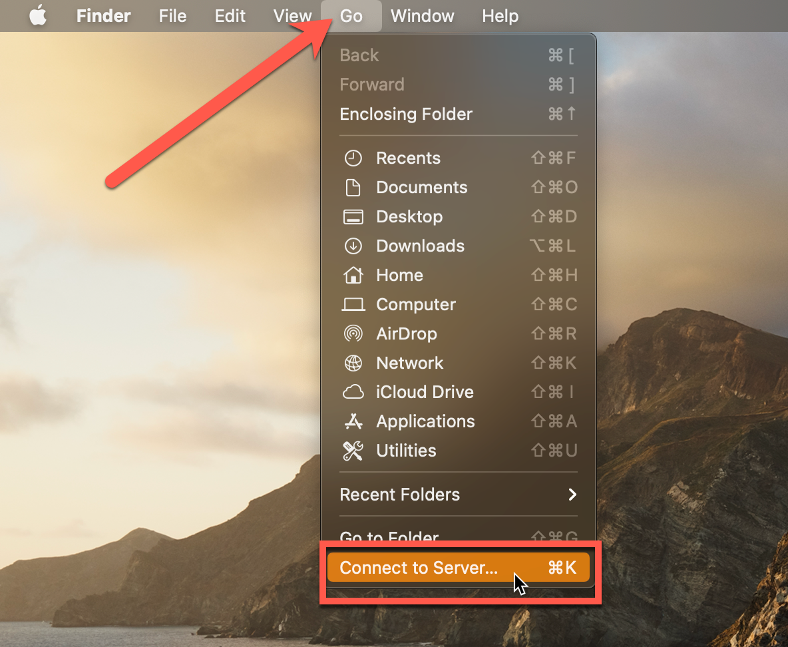Screen dimensions: 788x647
Task: Open the Apple menu logo
Action: coord(38,15)
